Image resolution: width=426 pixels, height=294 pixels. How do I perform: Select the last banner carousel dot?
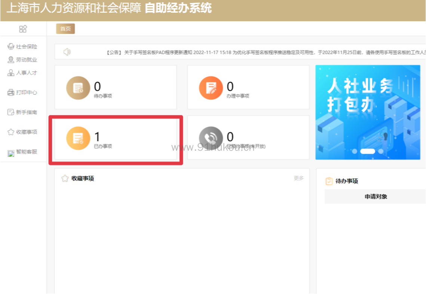tap(381, 151)
